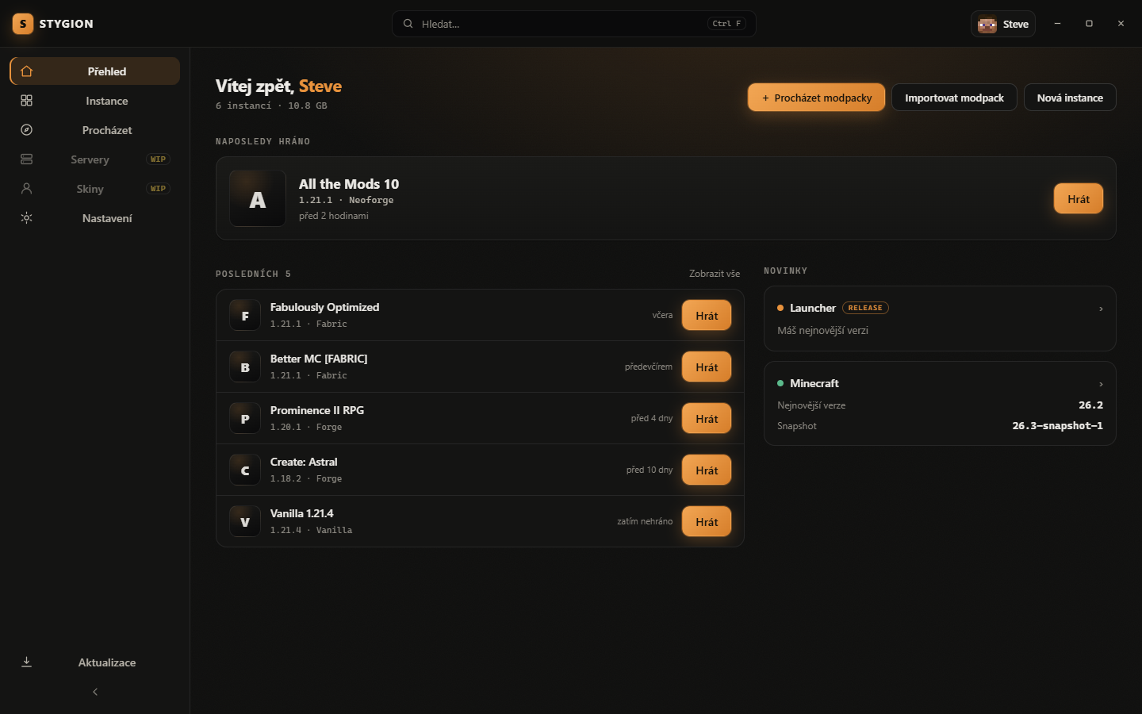This screenshot has height=714, width=1142.
Task: Click the 26.2 latest version value
Action: pyautogui.click(x=1090, y=405)
